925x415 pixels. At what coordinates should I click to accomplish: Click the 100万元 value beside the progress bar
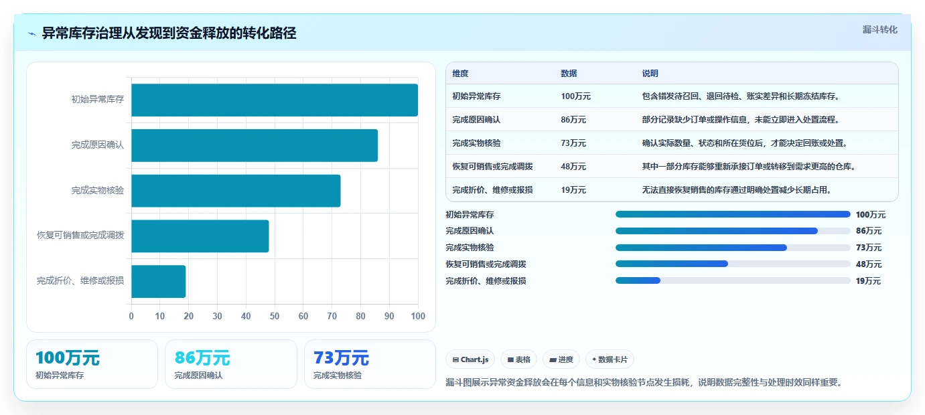pos(871,215)
